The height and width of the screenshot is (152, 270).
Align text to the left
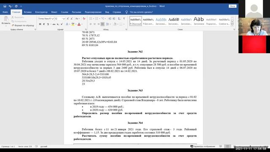tap(91, 24)
